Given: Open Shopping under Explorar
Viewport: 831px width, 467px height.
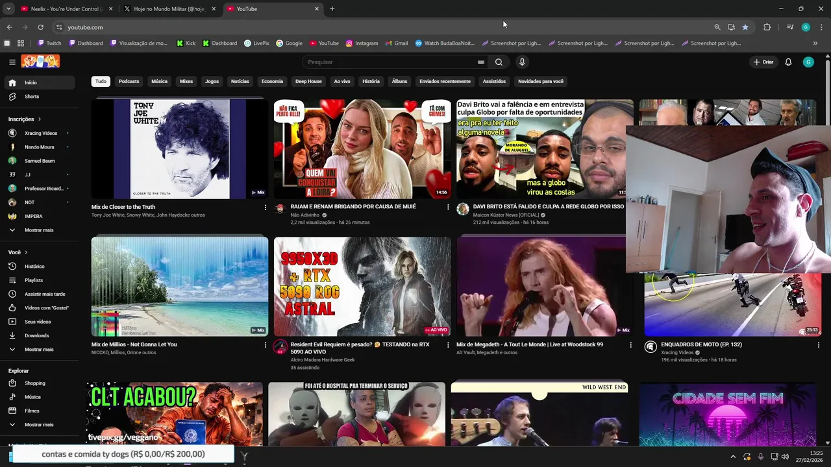Looking at the screenshot, I should pos(41,383).
